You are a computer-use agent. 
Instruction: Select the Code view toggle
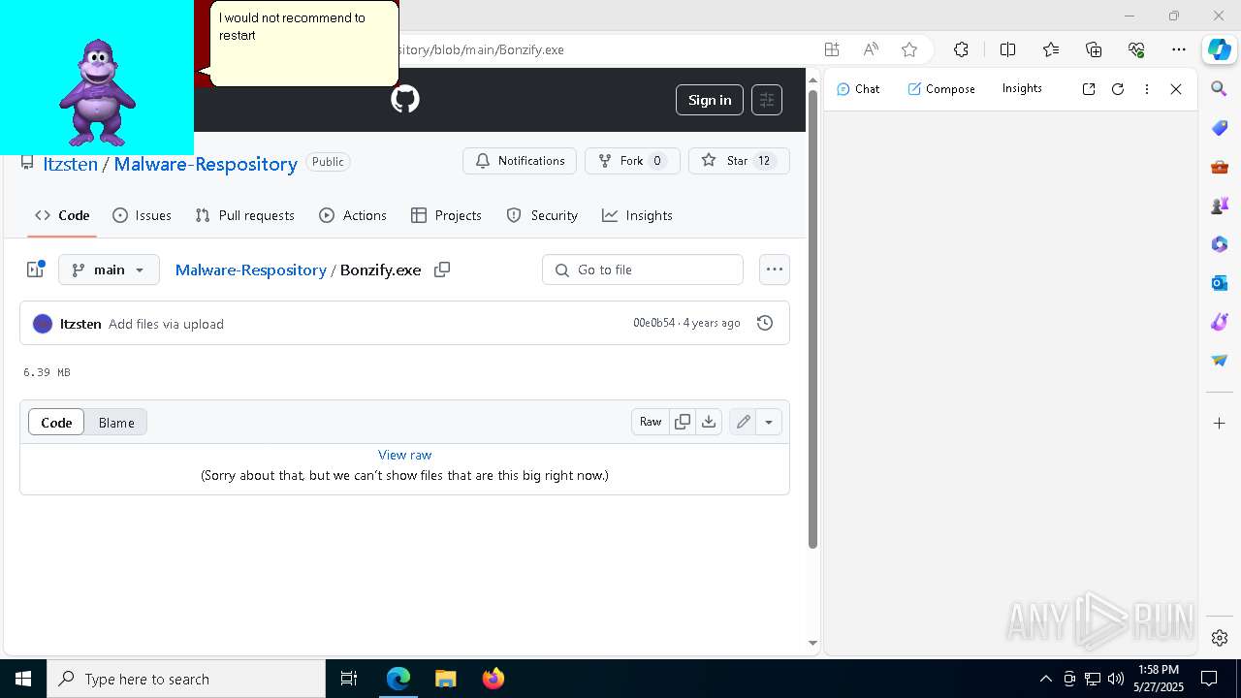click(x=56, y=423)
